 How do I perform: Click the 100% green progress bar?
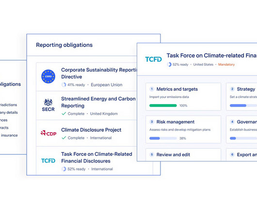[x=163, y=106]
